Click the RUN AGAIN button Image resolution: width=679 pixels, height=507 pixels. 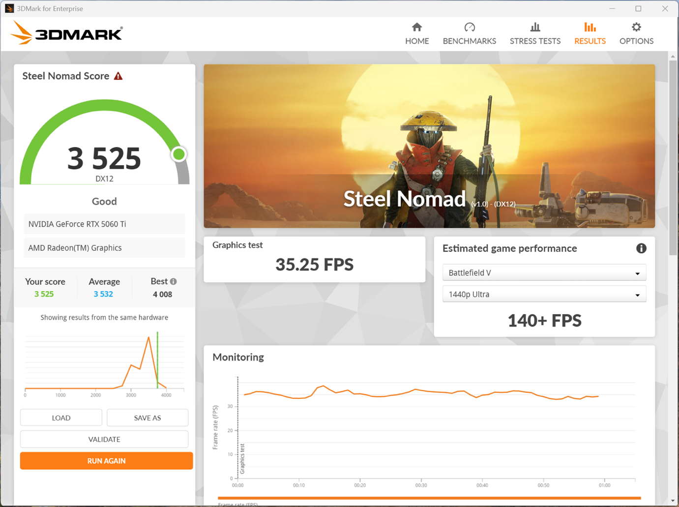pos(106,461)
